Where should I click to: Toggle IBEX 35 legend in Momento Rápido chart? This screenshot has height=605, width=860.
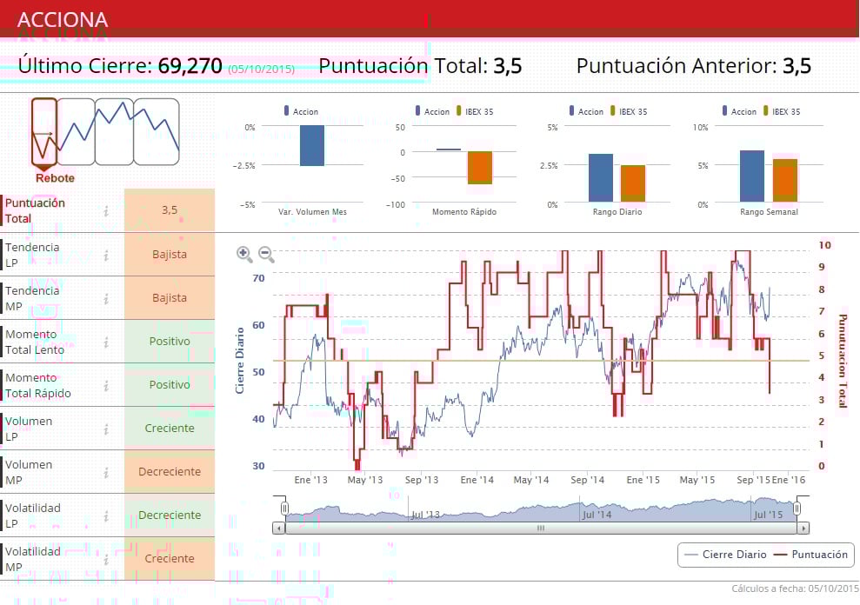click(475, 111)
